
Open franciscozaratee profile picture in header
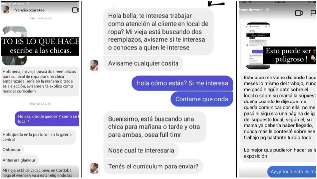pos(6,10)
